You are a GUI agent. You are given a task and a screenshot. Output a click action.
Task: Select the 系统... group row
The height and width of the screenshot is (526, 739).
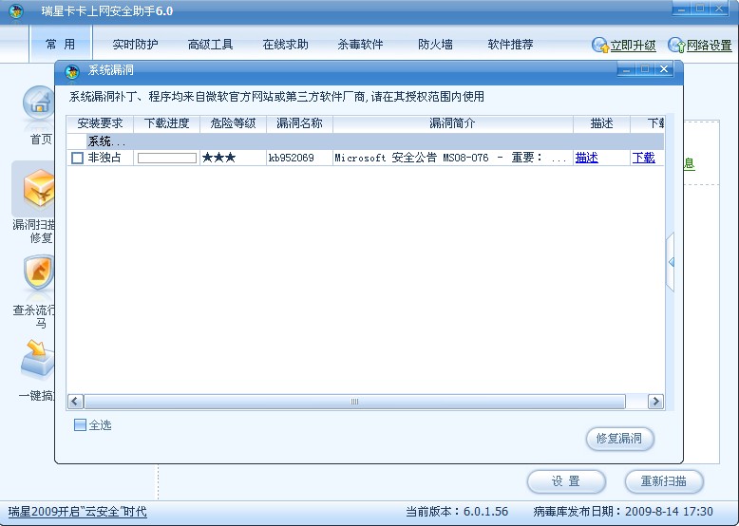click(x=366, y=141)
